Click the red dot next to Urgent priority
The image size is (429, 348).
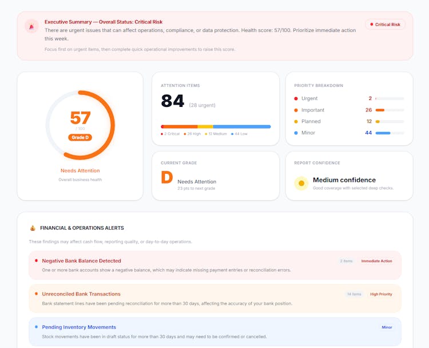[296, 98]
